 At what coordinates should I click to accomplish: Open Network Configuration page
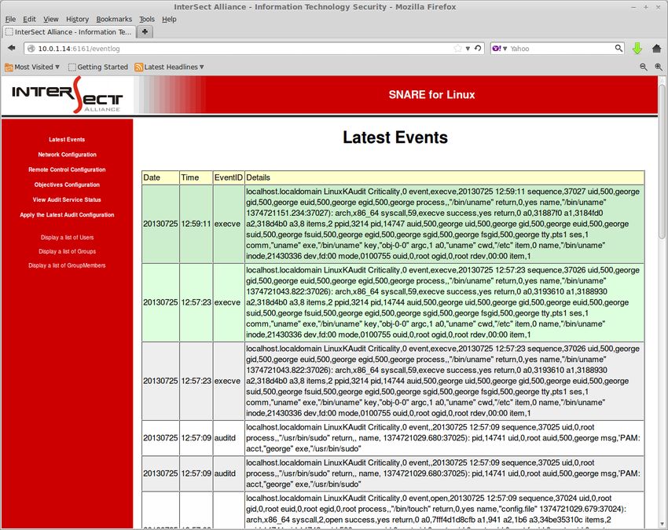tap(67, 155)
